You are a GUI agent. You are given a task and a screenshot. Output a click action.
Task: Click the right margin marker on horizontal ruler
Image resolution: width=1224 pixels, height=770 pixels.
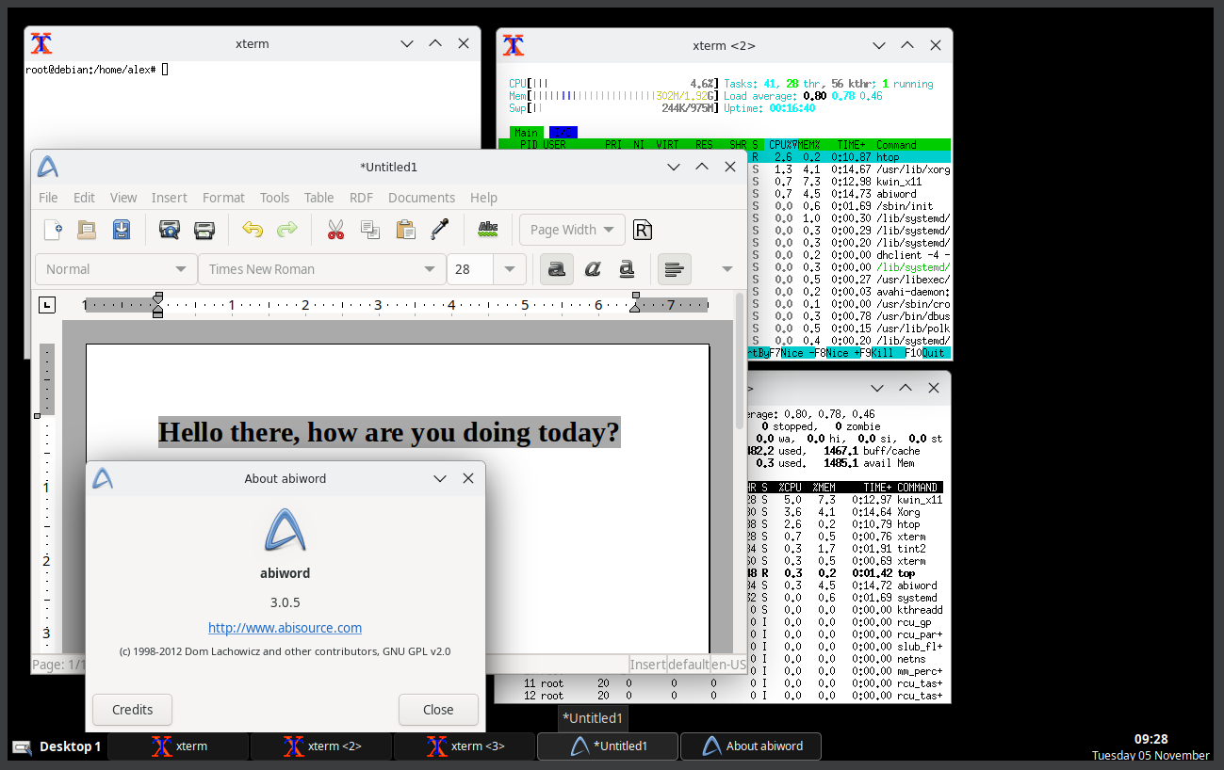pos(635,303)
